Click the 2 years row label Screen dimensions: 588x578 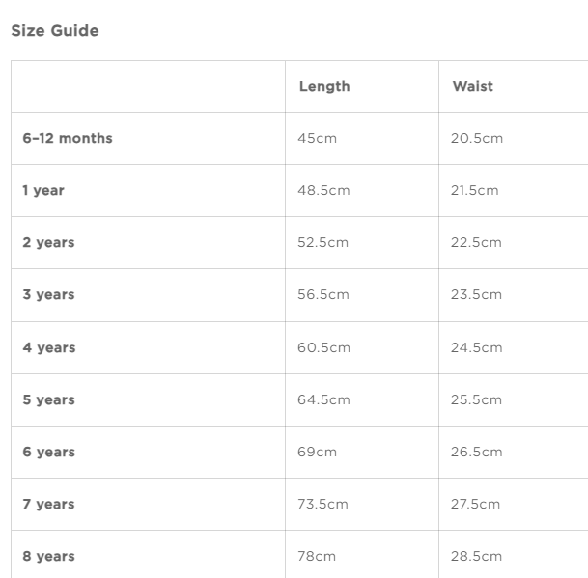point(48,242)
